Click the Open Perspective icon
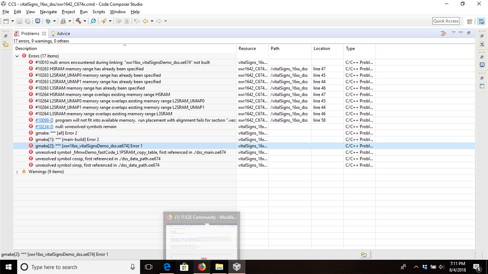Image resolution: width=488 pixels, height=274 pixels. point(470,21)
